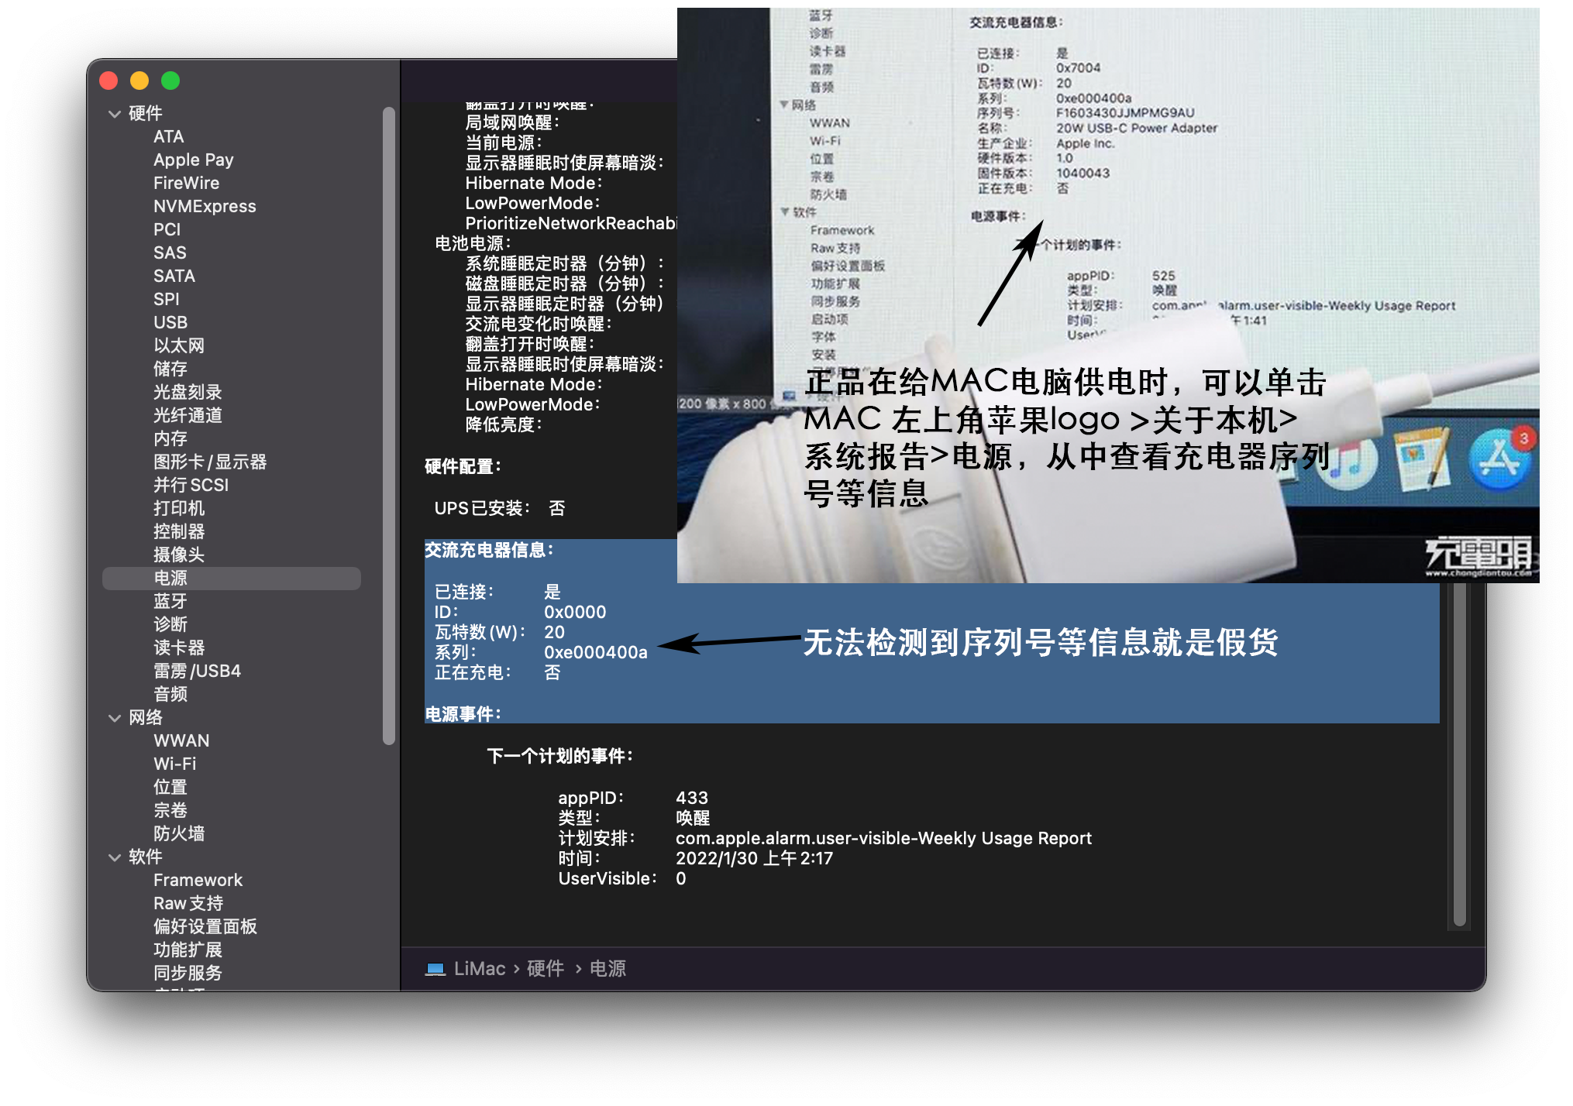The width and height of the screenshot is (1573, 1106).
Task: Select 并行 SCSI entry
Action: tap(191, 486)
